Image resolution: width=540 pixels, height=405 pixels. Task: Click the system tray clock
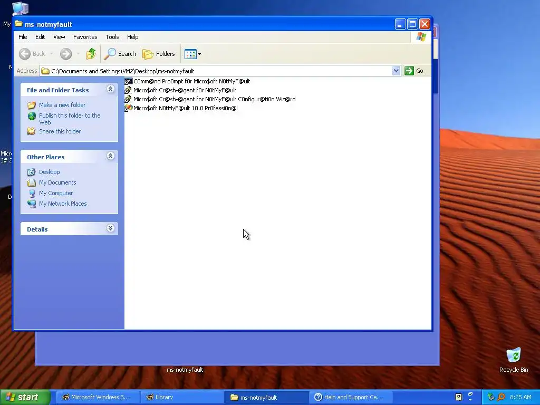520,397
